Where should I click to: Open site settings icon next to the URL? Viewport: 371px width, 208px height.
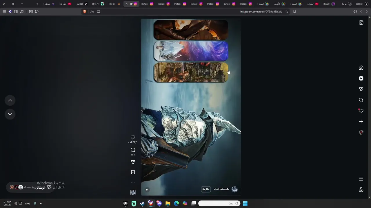click(287, 12)
